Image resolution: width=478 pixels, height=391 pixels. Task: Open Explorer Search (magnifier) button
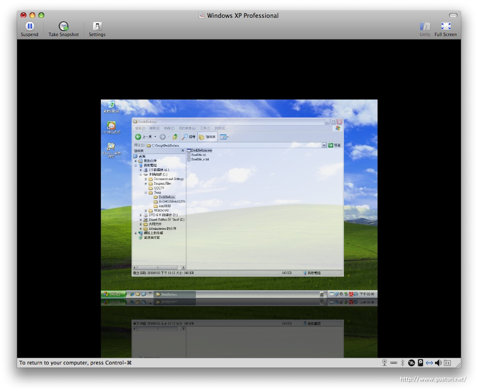[189, 137]
